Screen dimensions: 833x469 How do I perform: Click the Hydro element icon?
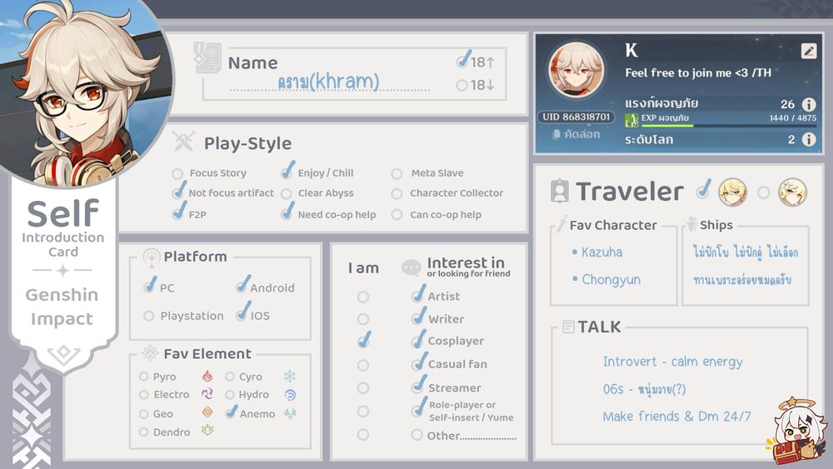coord(290,395)
